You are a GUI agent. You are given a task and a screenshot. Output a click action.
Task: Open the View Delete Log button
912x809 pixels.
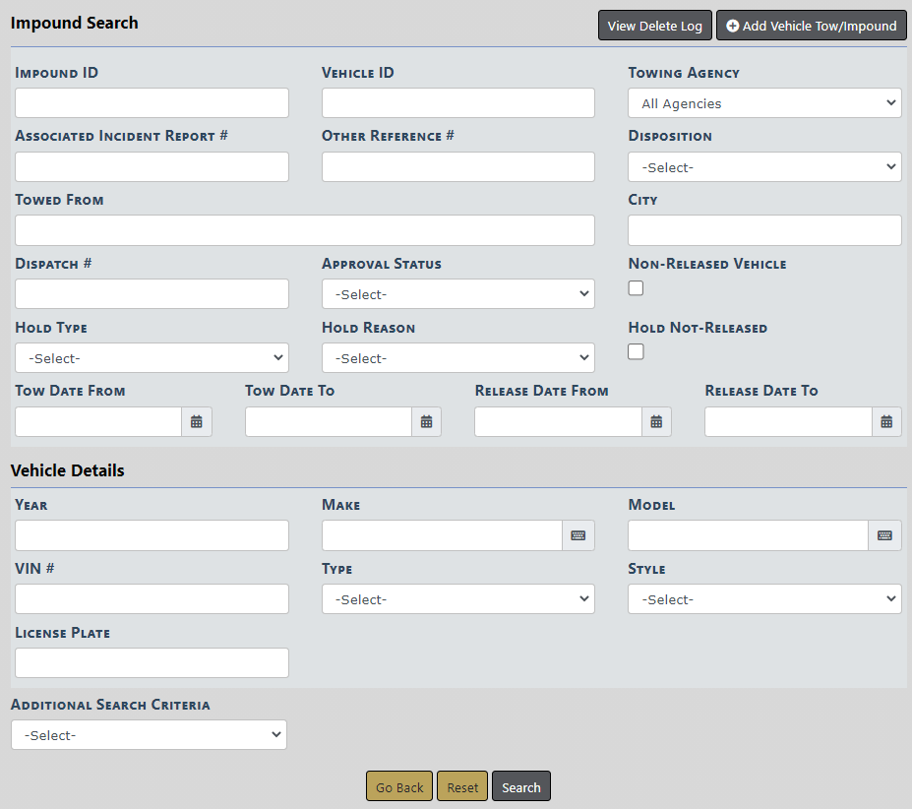coord(654,26)
